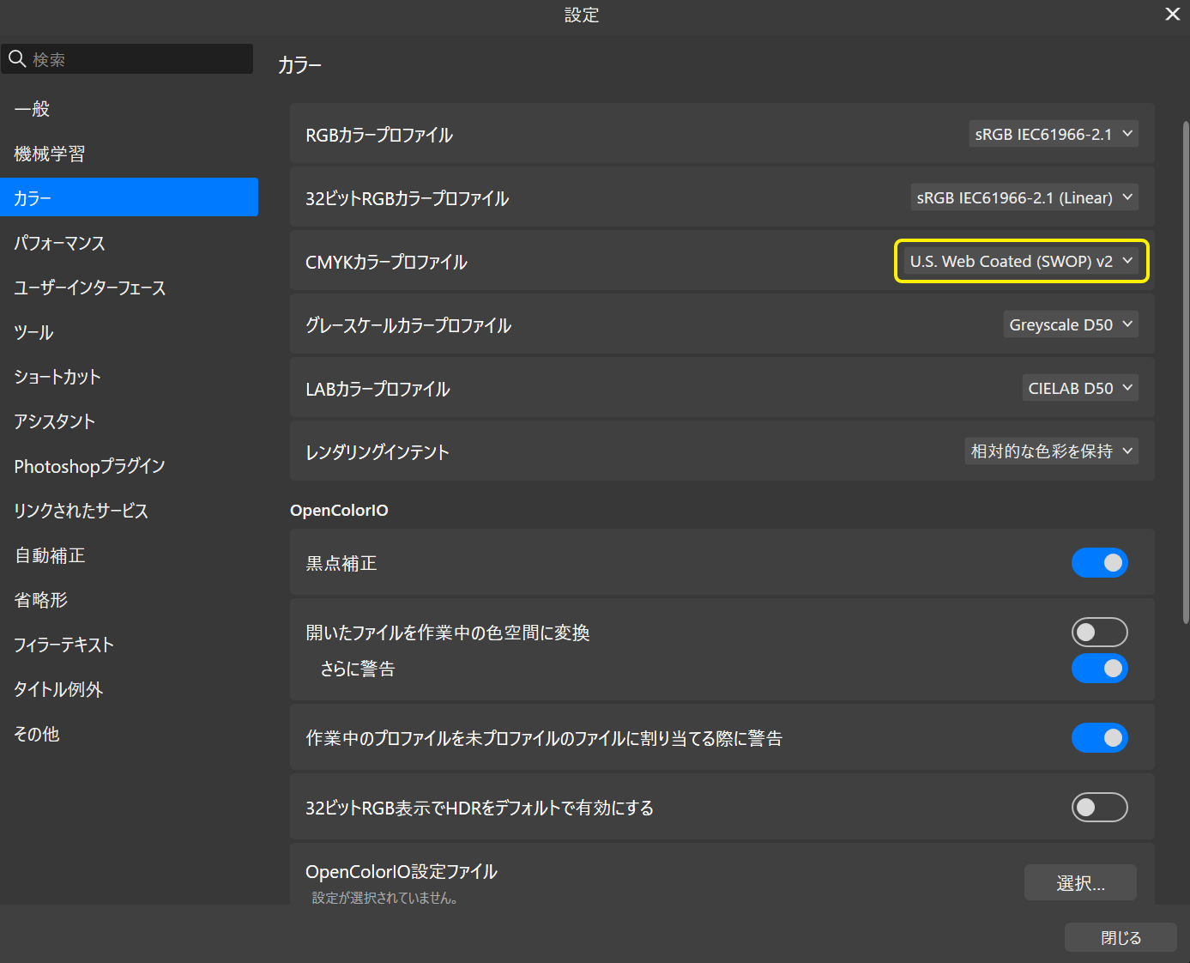Viewport: 1190px width, 963px height.
Task: Open レンダリングインテント dropdown
Action: point(1051,451)
